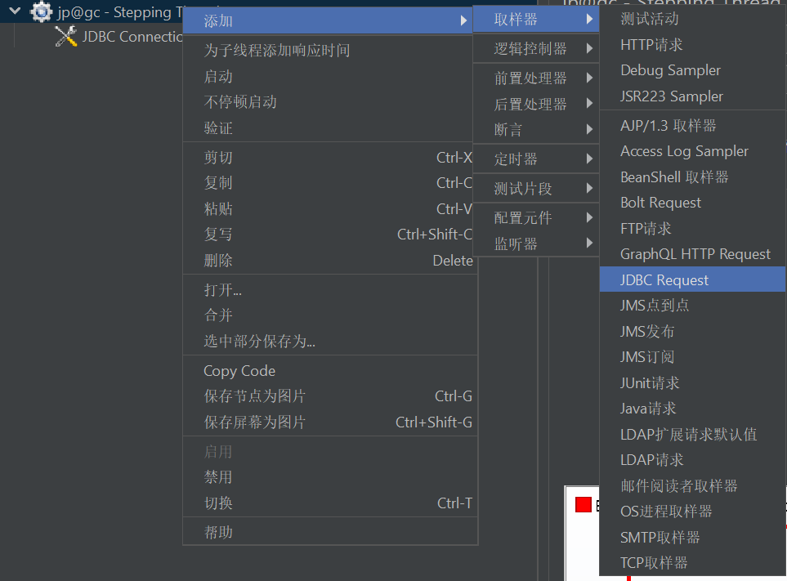Add a 测试活动 sampler
Screen dimensions: 787x581
tap(693, 19)
